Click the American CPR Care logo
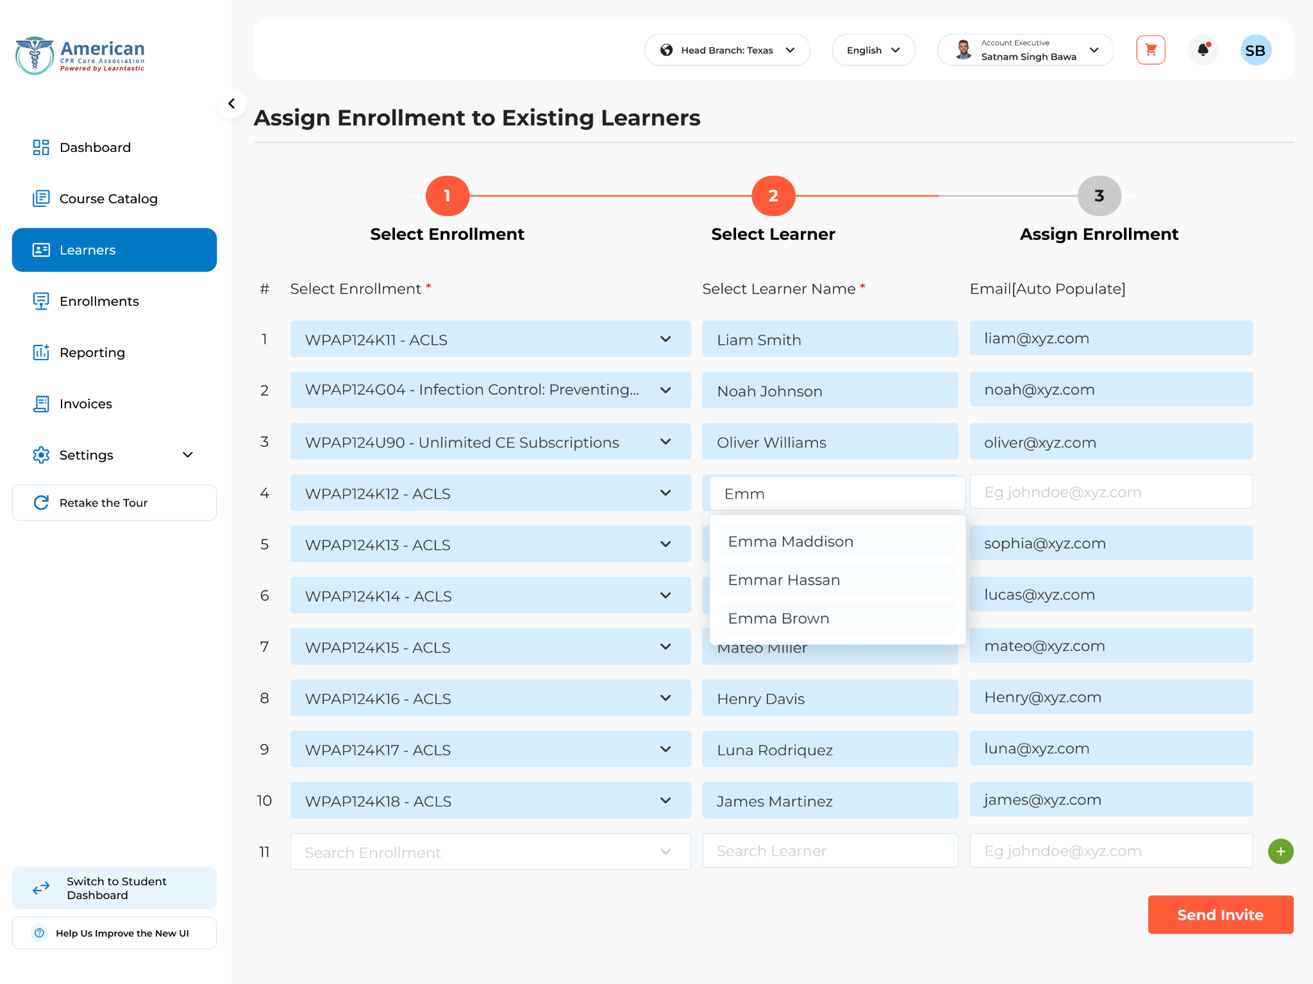Screen dimensions: 1313x984 tap(80, 55)
